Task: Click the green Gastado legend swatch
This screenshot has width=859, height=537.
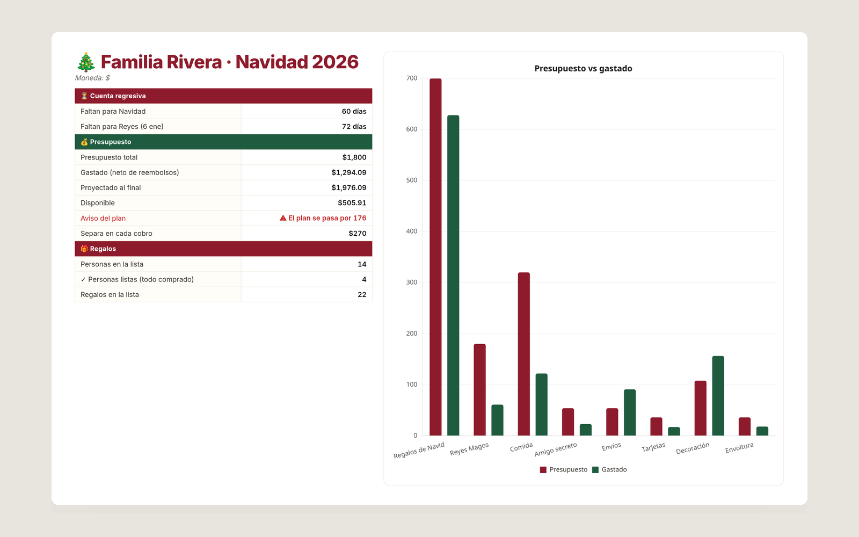Action: pyautogui.click(x=595, y=470)
